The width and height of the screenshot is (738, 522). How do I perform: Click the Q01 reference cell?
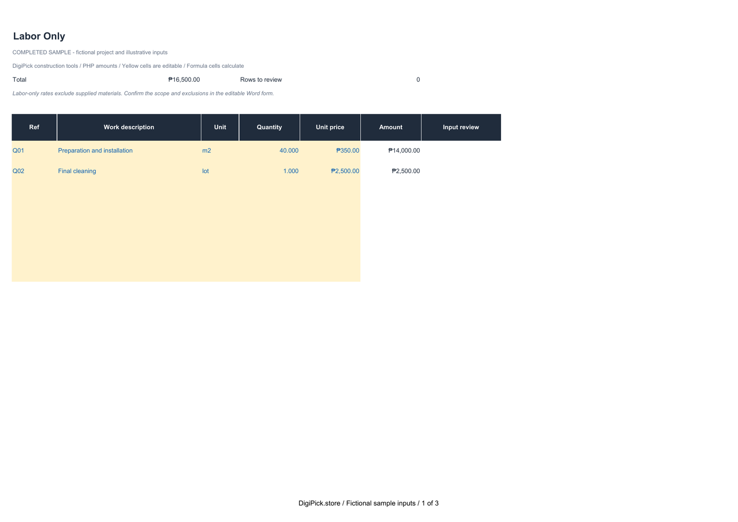(34, 151)
